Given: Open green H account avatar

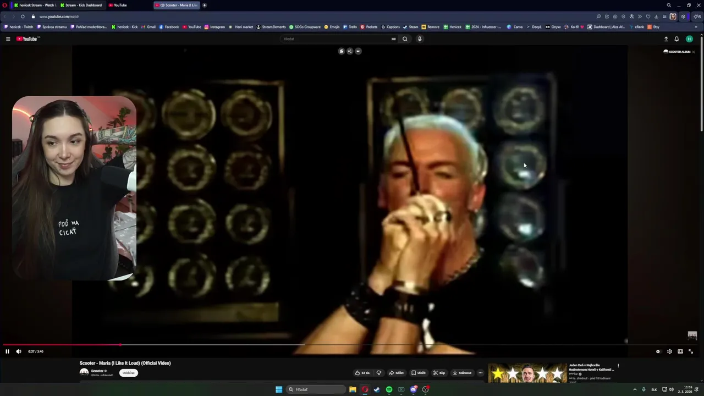Looking at the screenshot, I should (x=689, y=39).
